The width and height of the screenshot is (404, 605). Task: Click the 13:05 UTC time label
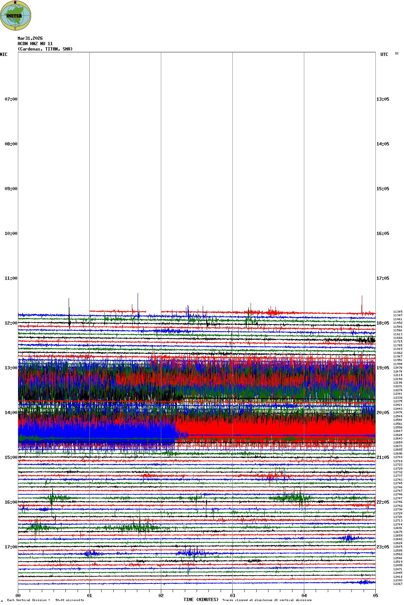pyautogui.click(x=383, y=99)
